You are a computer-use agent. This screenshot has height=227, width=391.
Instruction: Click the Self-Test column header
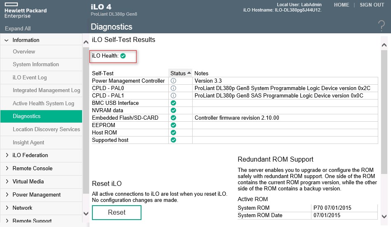[x=103, y=73]
